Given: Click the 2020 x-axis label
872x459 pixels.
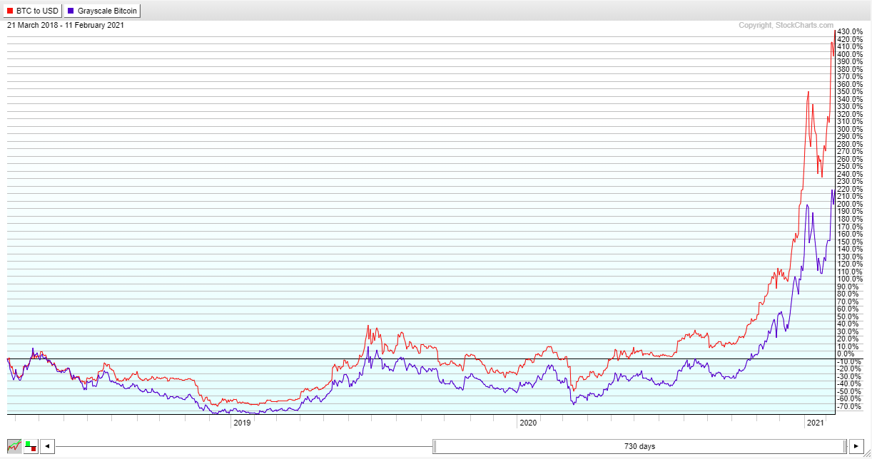Looking at the screenshot, I should click(528, 423).
